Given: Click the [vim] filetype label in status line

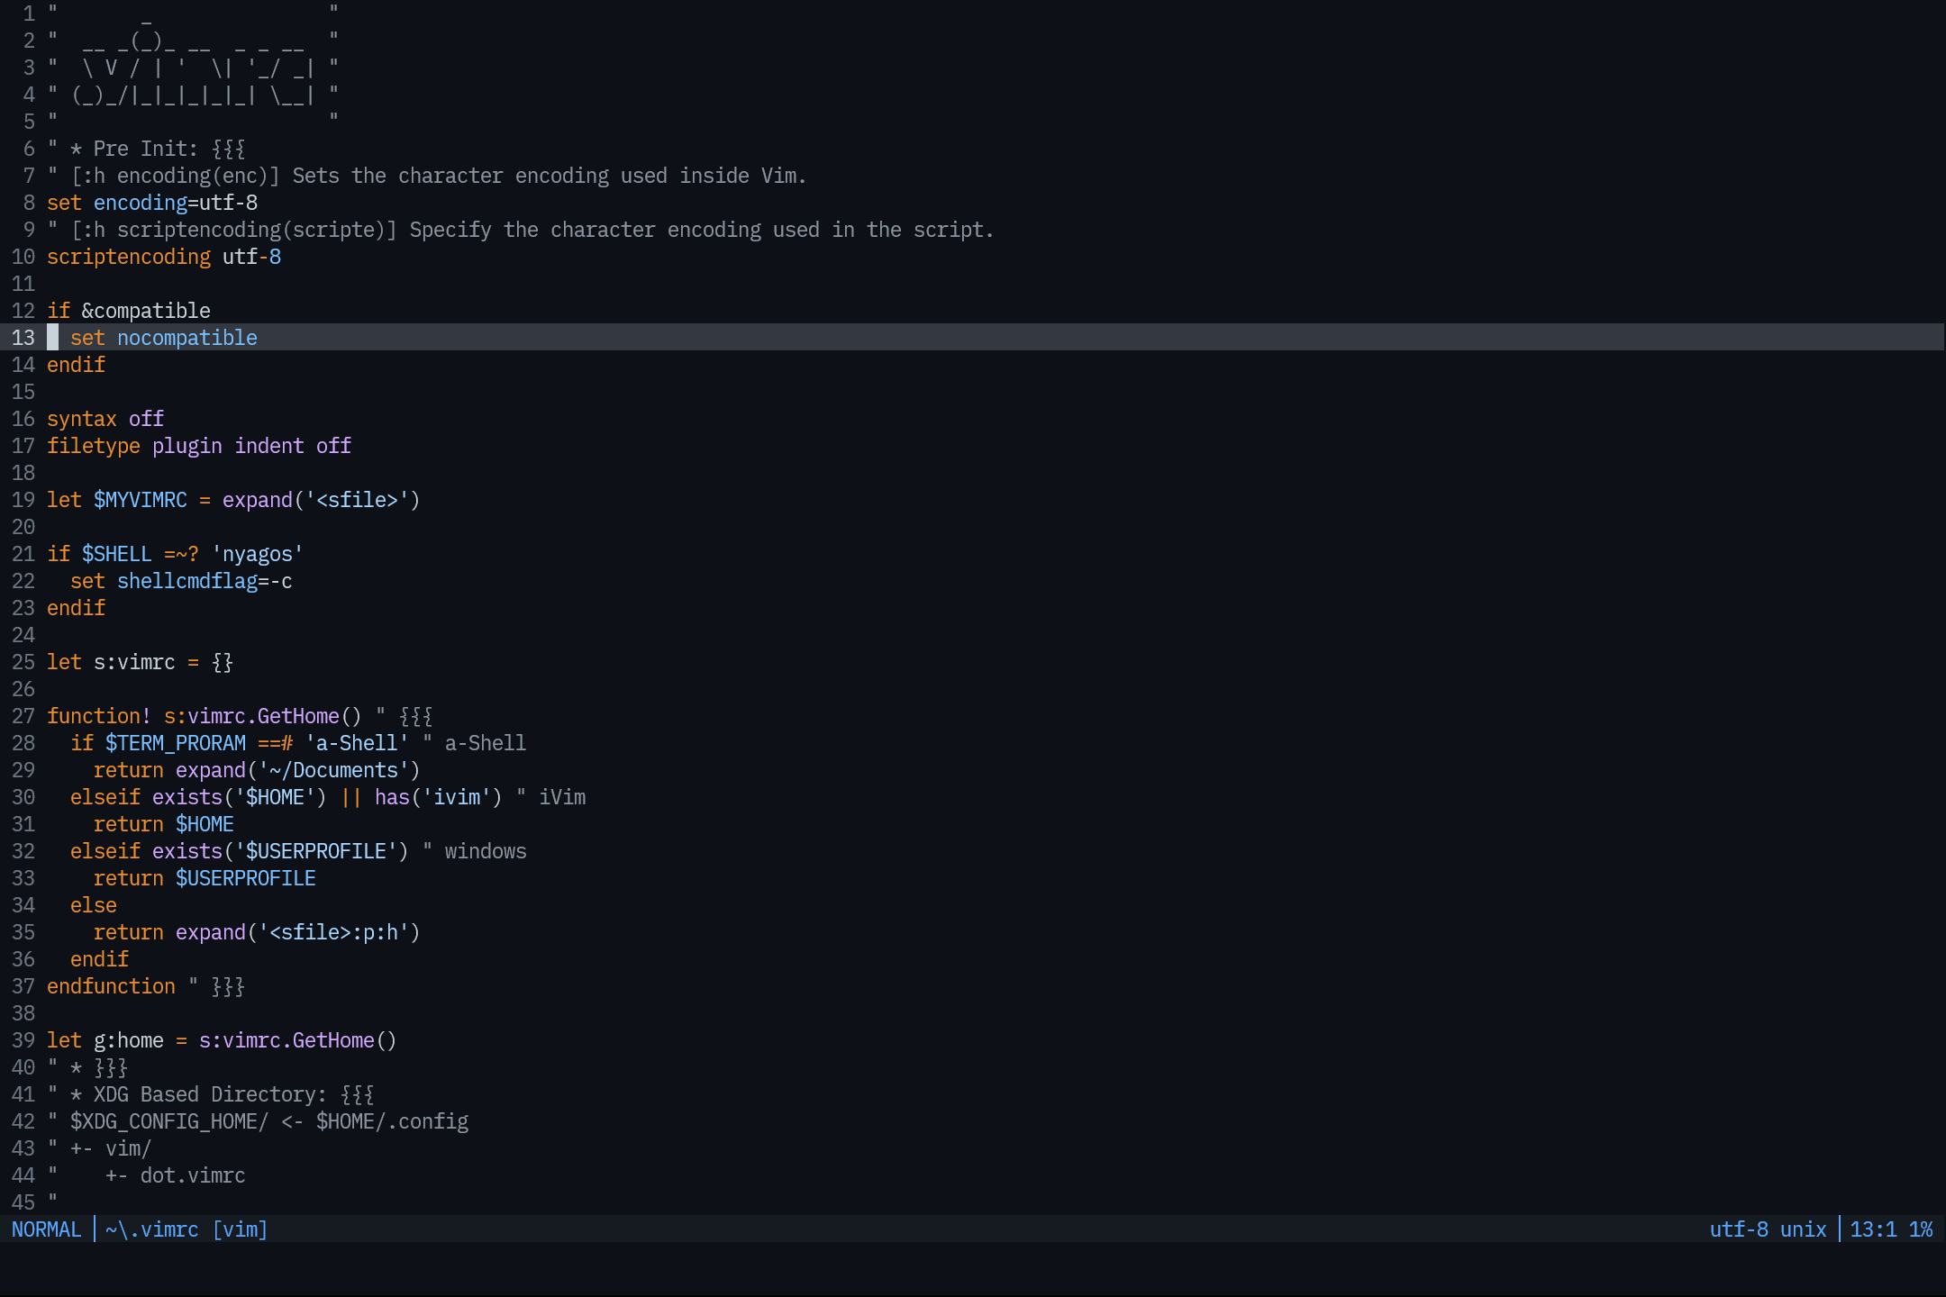Looking at the screenshot, I should (240, 1229).
